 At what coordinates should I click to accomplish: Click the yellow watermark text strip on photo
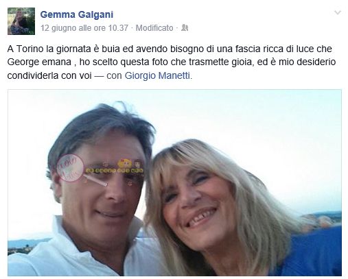pyautogui.click(x=115, y=171)
